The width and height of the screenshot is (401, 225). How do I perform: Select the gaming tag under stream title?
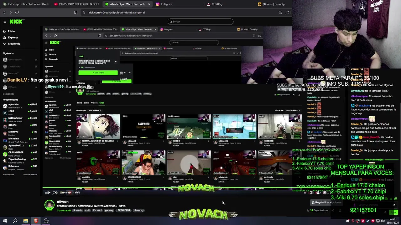point(109,210)
